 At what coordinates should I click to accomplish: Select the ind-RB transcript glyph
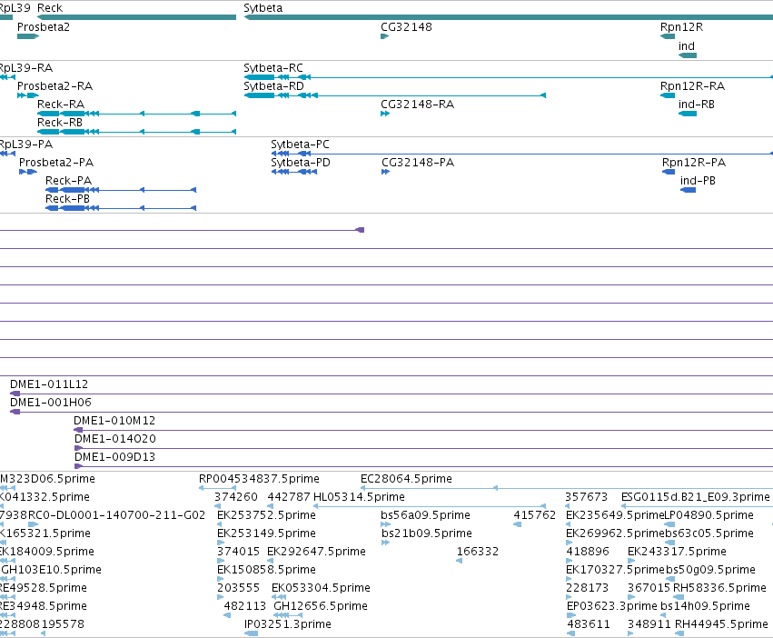[x=688, y=114]
